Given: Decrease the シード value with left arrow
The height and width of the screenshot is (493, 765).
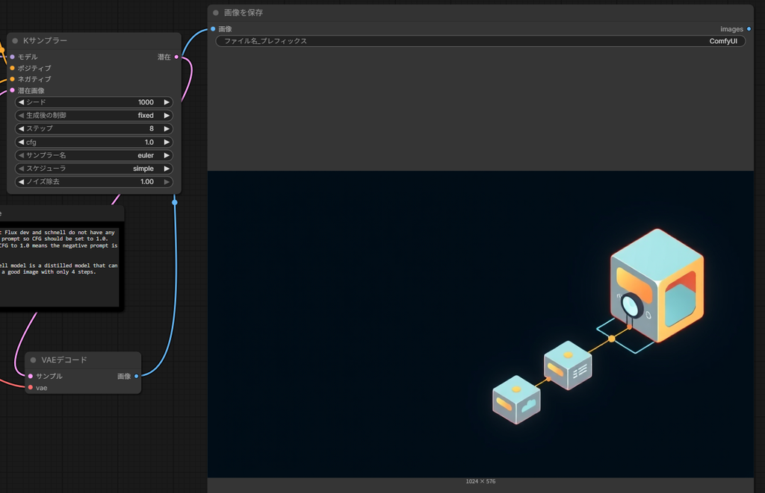Looking at the screenshot, I should 21,102.
